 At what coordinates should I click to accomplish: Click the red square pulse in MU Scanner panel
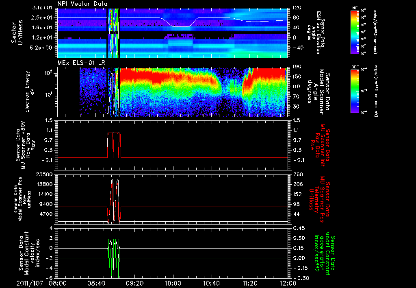coord(114,145)
